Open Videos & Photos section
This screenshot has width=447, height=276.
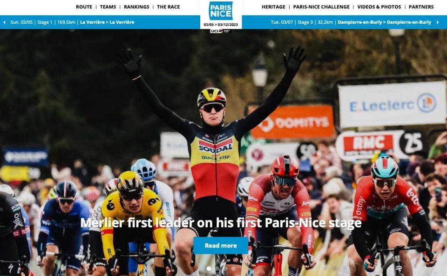pos(379,7)
